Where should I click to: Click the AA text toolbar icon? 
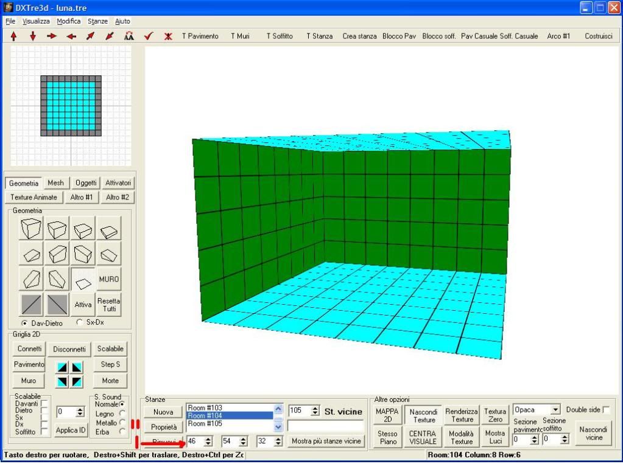coord(128,36)
